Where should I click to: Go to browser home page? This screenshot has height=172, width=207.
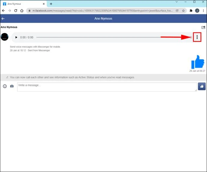(22, 11)
